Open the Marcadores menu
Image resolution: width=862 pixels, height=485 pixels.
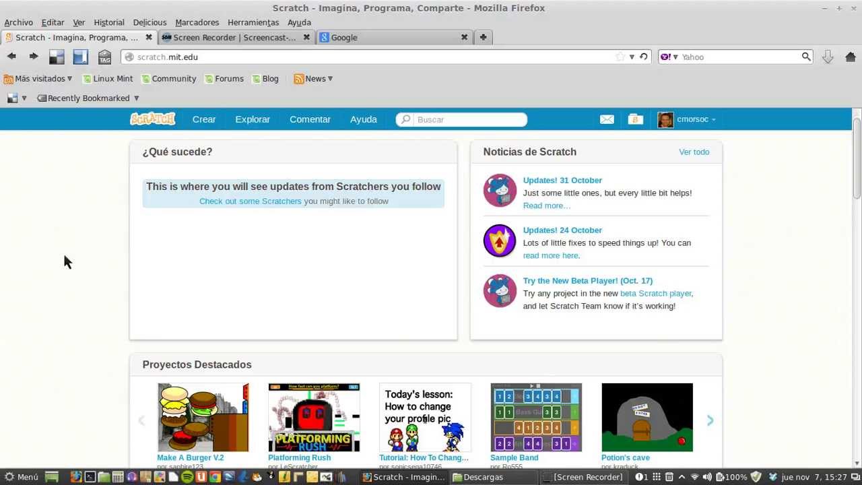pos(197,22)
